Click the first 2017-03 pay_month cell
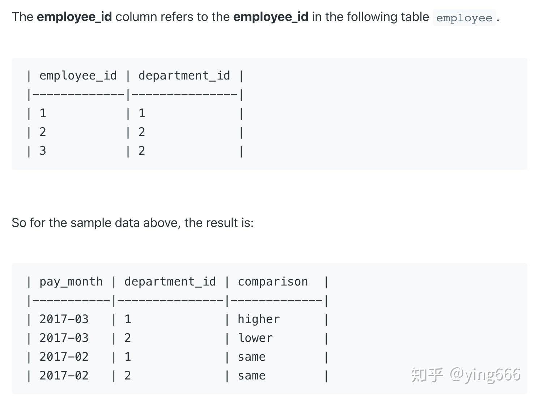This screenshot has height=399, width=534. 64,319
